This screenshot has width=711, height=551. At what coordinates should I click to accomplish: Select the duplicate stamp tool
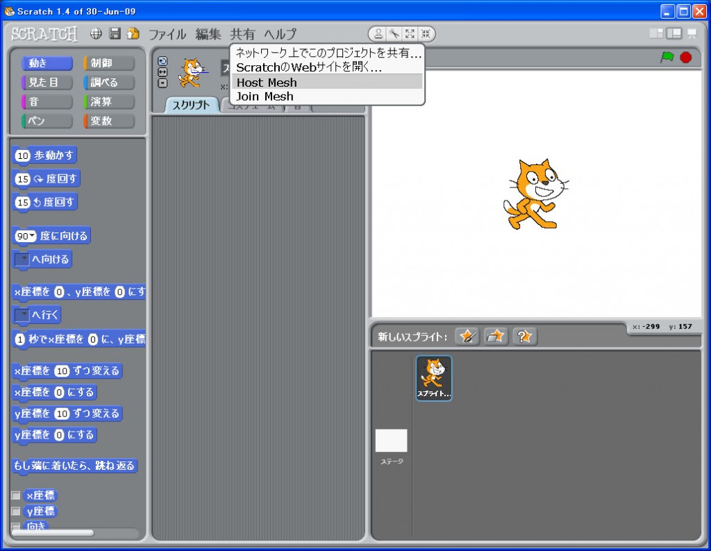point(378,34)
